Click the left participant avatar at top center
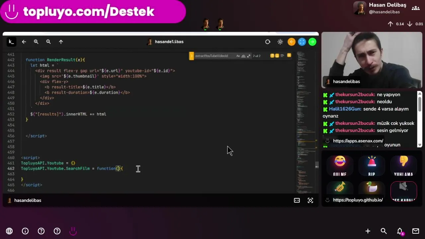The height and width of the screenshot is (239, 425). coord(206,24)
